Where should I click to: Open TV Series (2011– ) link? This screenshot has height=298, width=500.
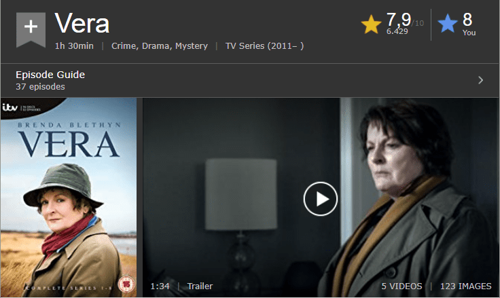(x=264, y=46)
